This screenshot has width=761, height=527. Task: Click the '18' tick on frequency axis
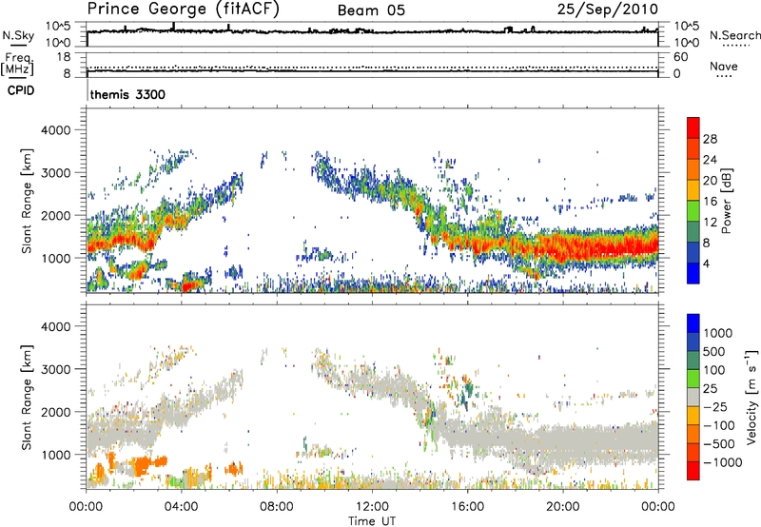tap(64, 57)
